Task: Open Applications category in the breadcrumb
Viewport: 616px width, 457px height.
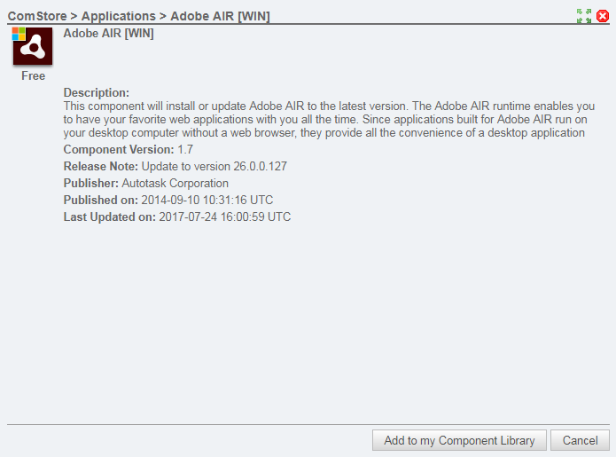Action: tap(118, 16)
